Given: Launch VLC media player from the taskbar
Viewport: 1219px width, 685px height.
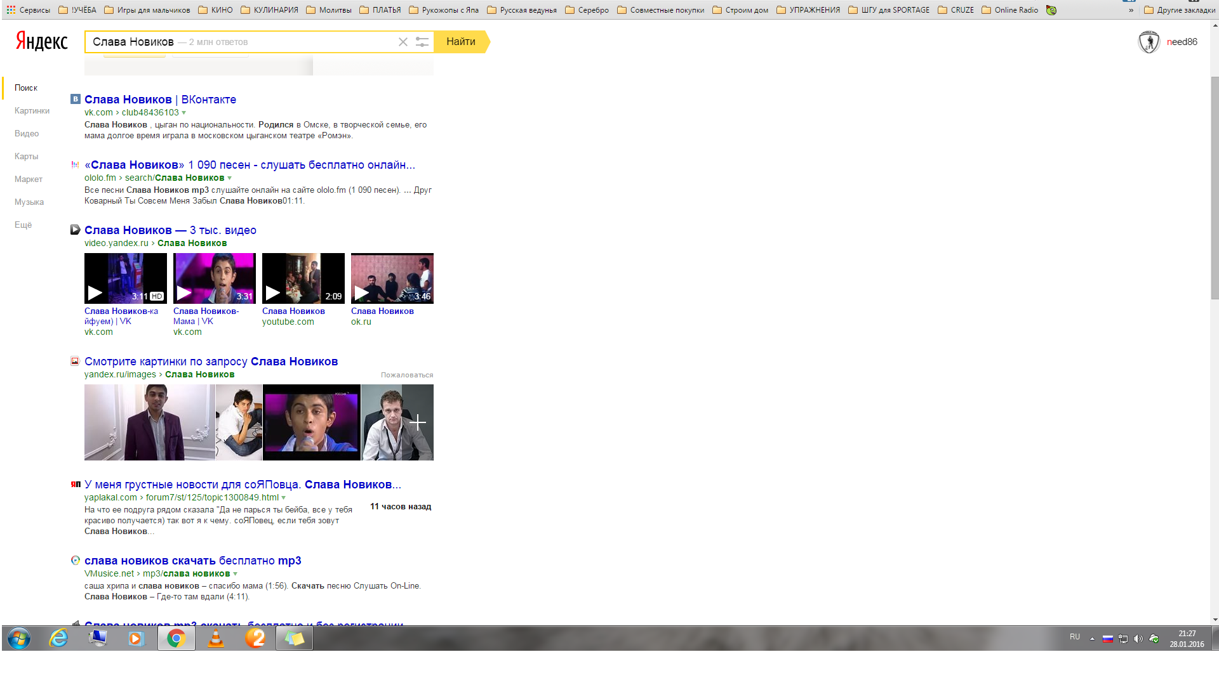Looking at the screenshot, I should pyautogui.click(x=216, y=638).
